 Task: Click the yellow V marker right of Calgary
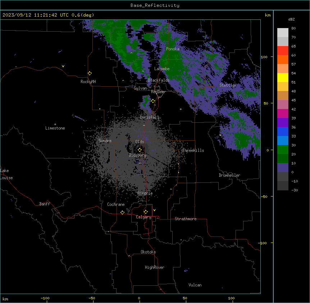(x=154, y=210)
